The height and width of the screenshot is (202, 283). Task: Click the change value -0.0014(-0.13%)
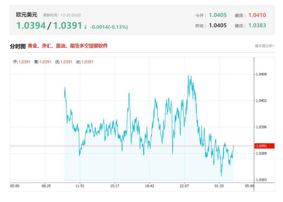click(109, 27)
